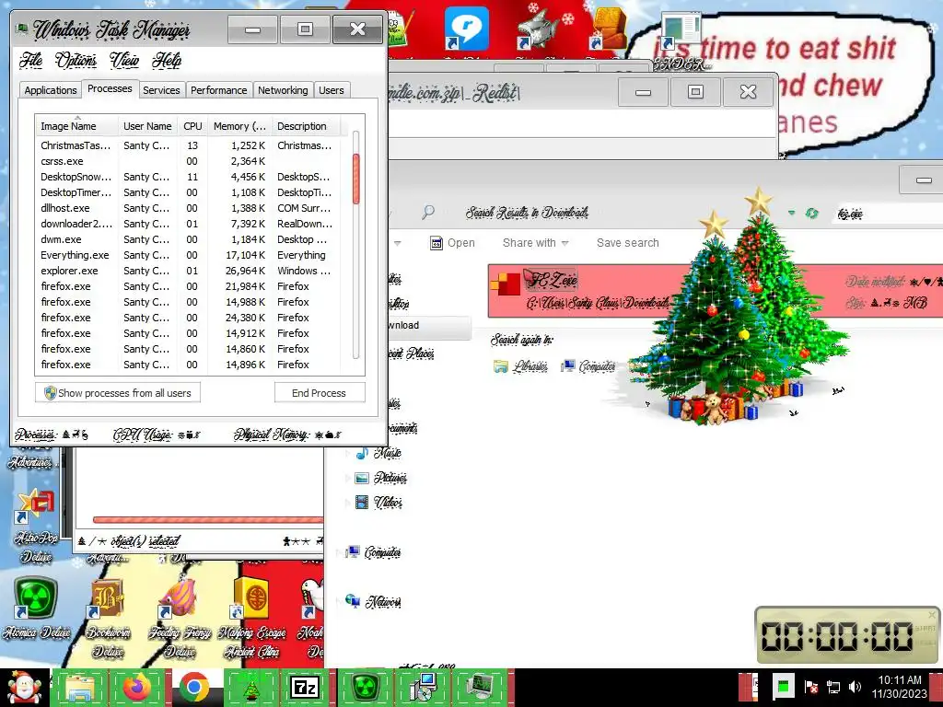Select Network in Explorer navigation pane

(374, 601)
